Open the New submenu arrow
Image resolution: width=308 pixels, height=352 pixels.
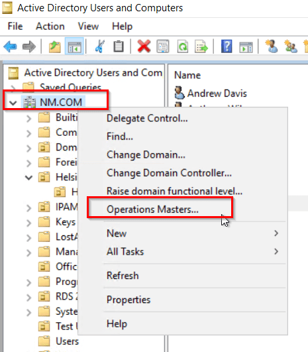(x=276, y=233)
